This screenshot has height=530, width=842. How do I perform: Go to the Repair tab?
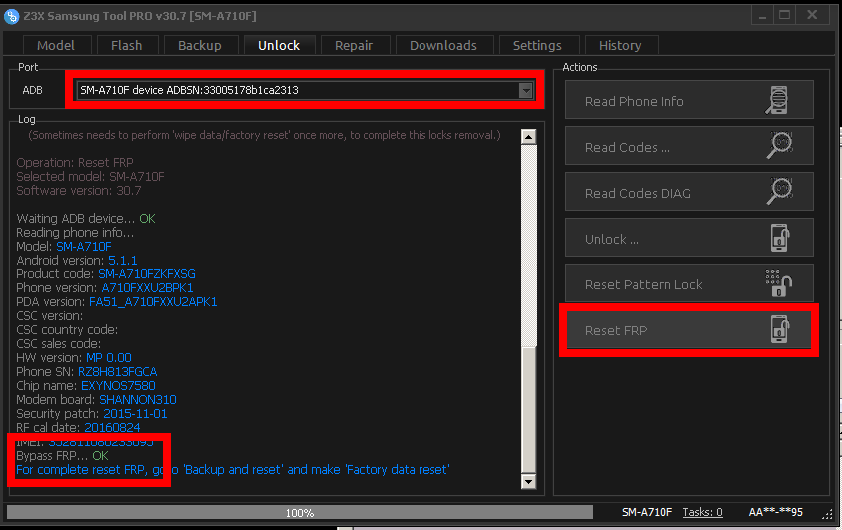pos(354,46)
